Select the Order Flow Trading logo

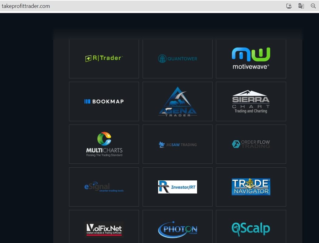251,144
